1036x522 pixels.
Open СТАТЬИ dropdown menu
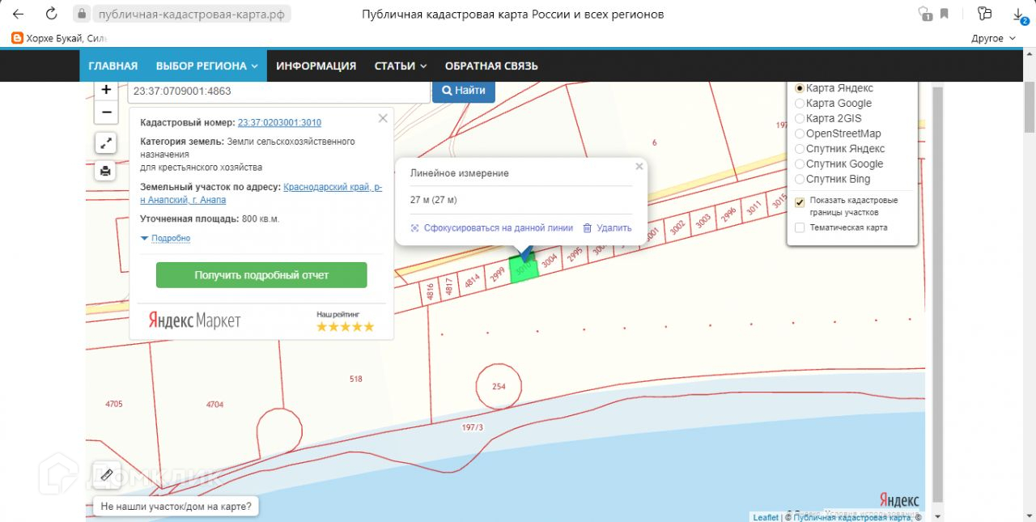tap(400, 66)
